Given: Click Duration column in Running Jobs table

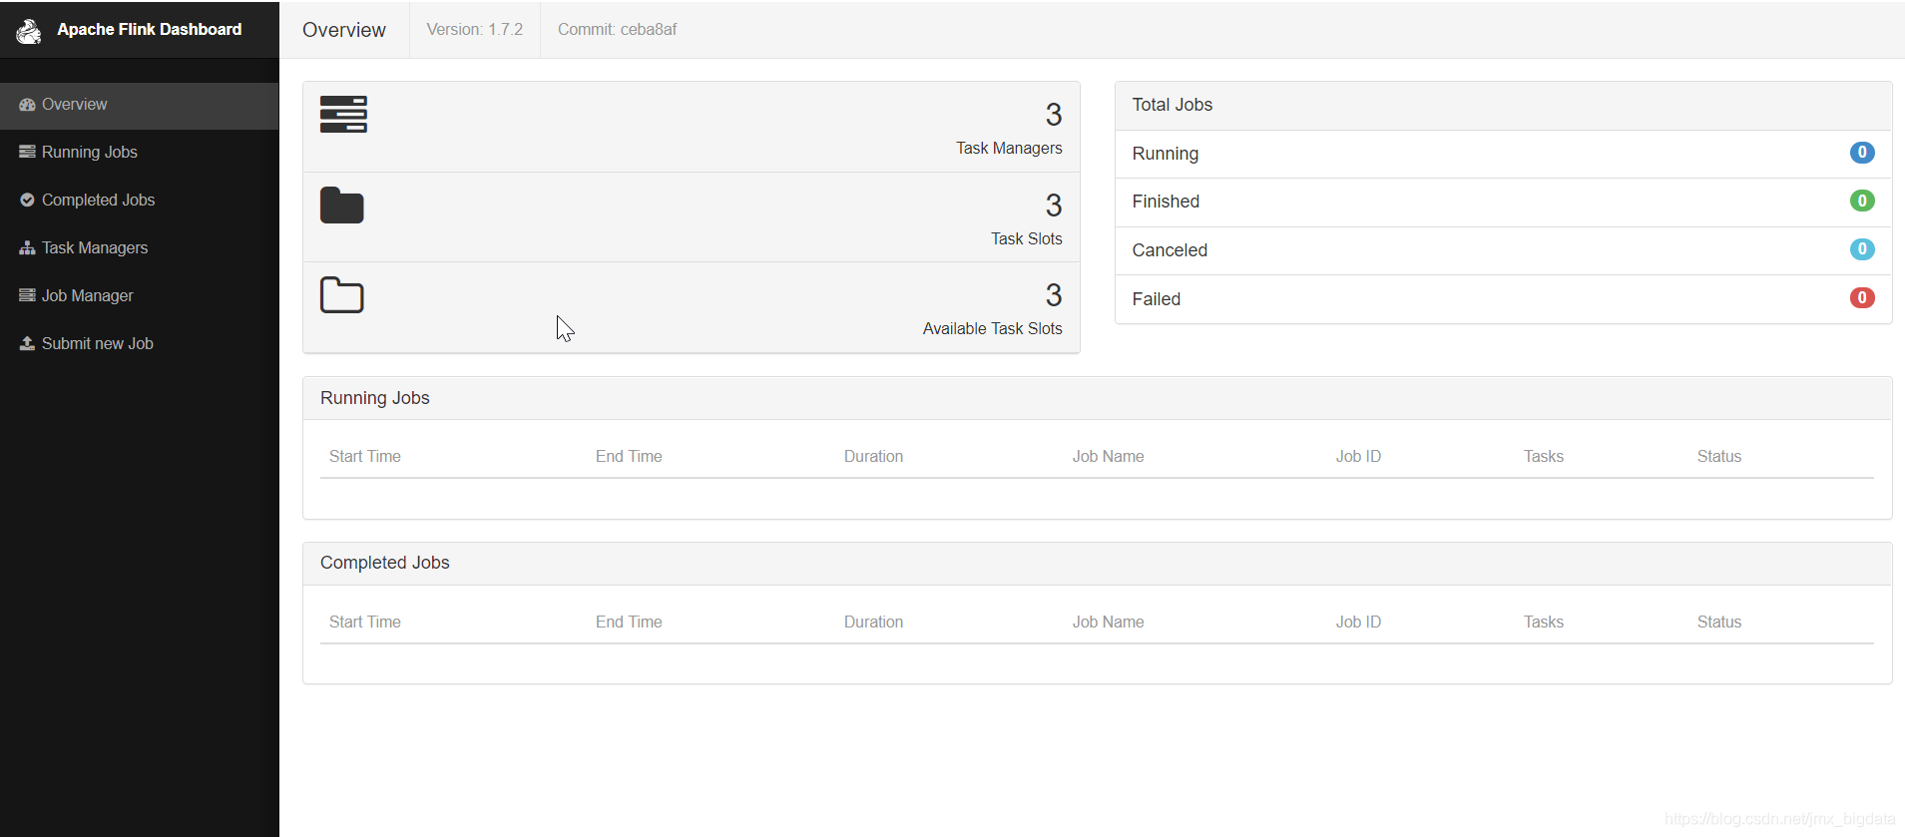Looking at the screenshot, I should pos(874,457).
